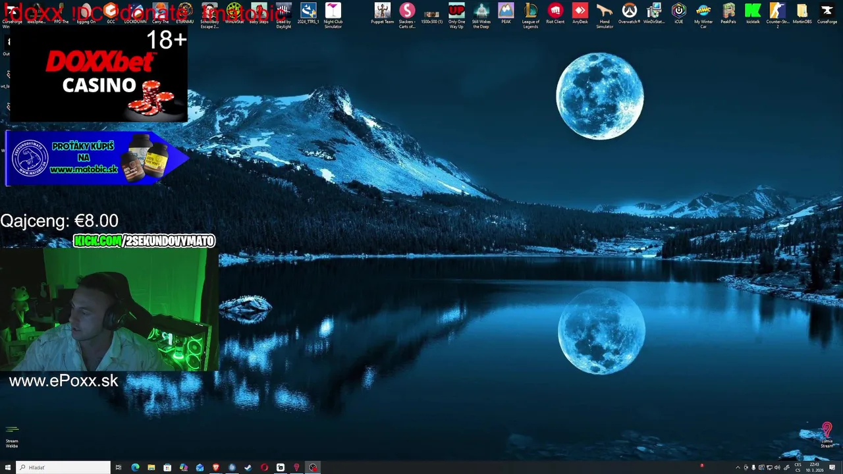The width and height of the screenshot is (843, 474).
Task: Open Still Wakes the Deep icon
Action: click(481, 15)
